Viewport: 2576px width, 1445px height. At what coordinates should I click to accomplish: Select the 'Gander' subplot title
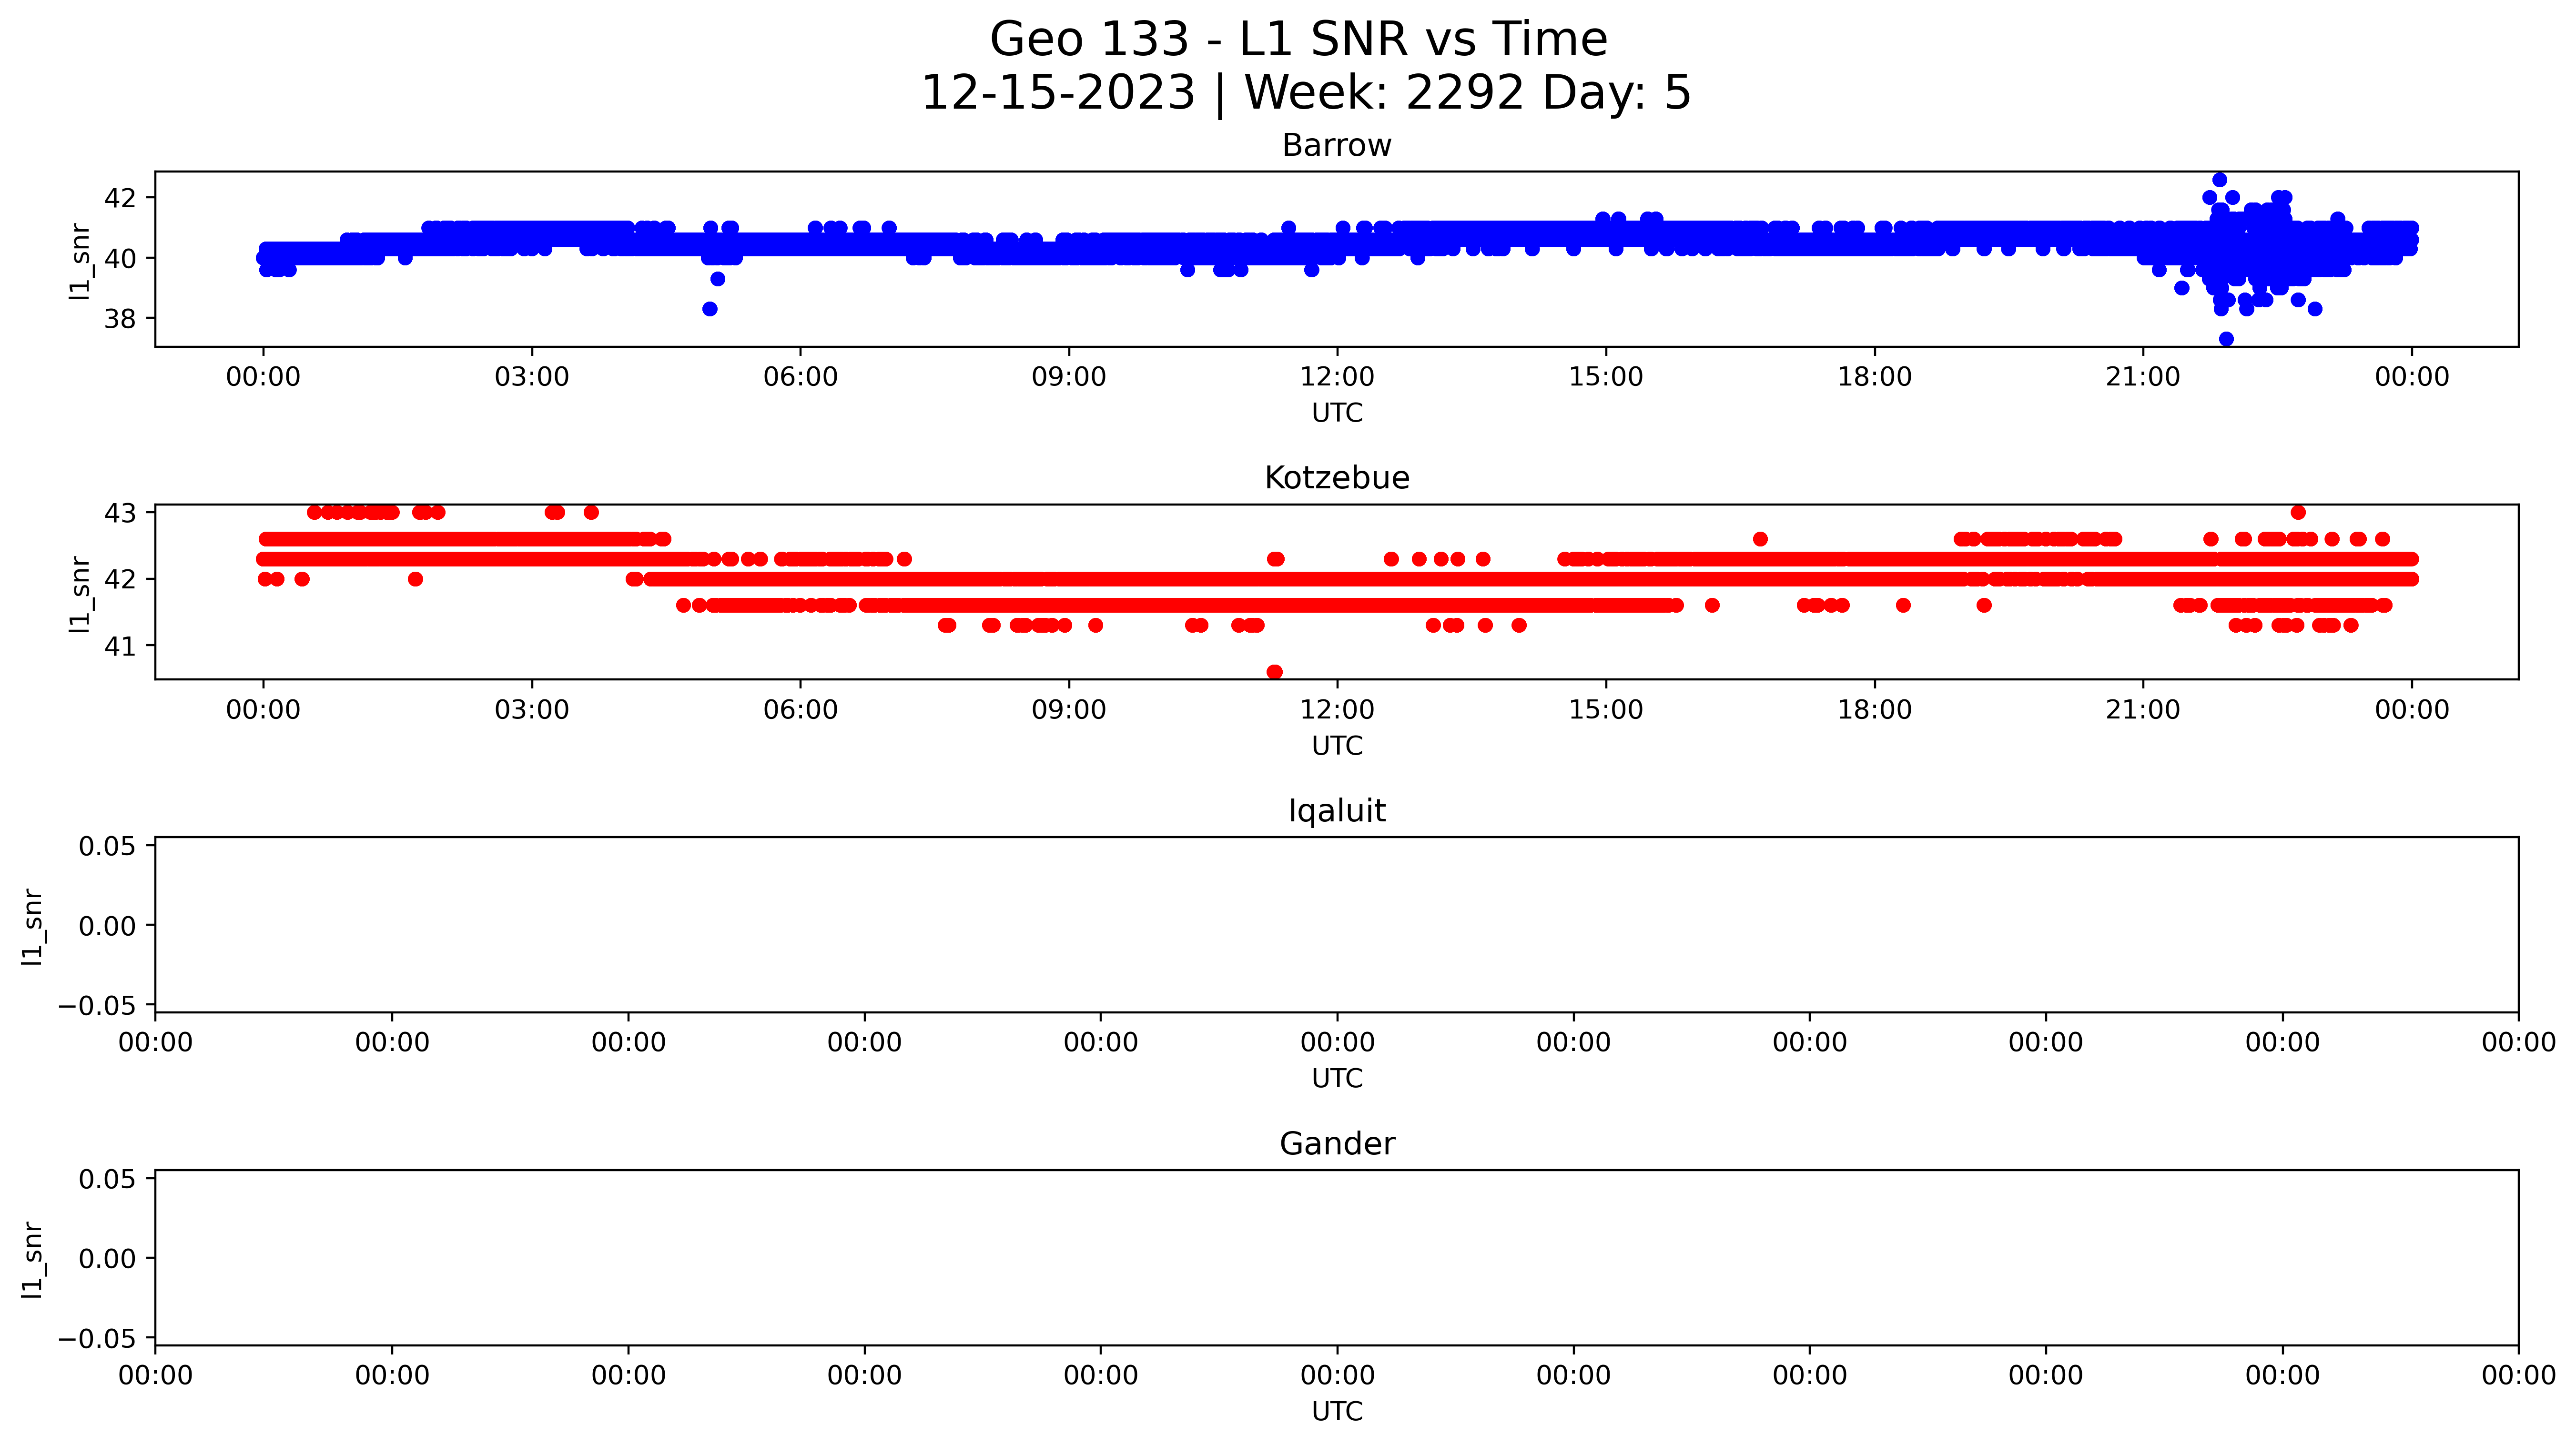click(x=1337, y=1144)
